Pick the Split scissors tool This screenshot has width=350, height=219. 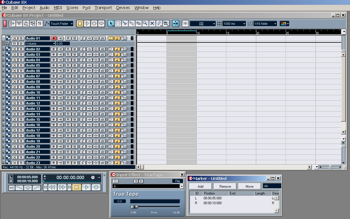(125, 24)
